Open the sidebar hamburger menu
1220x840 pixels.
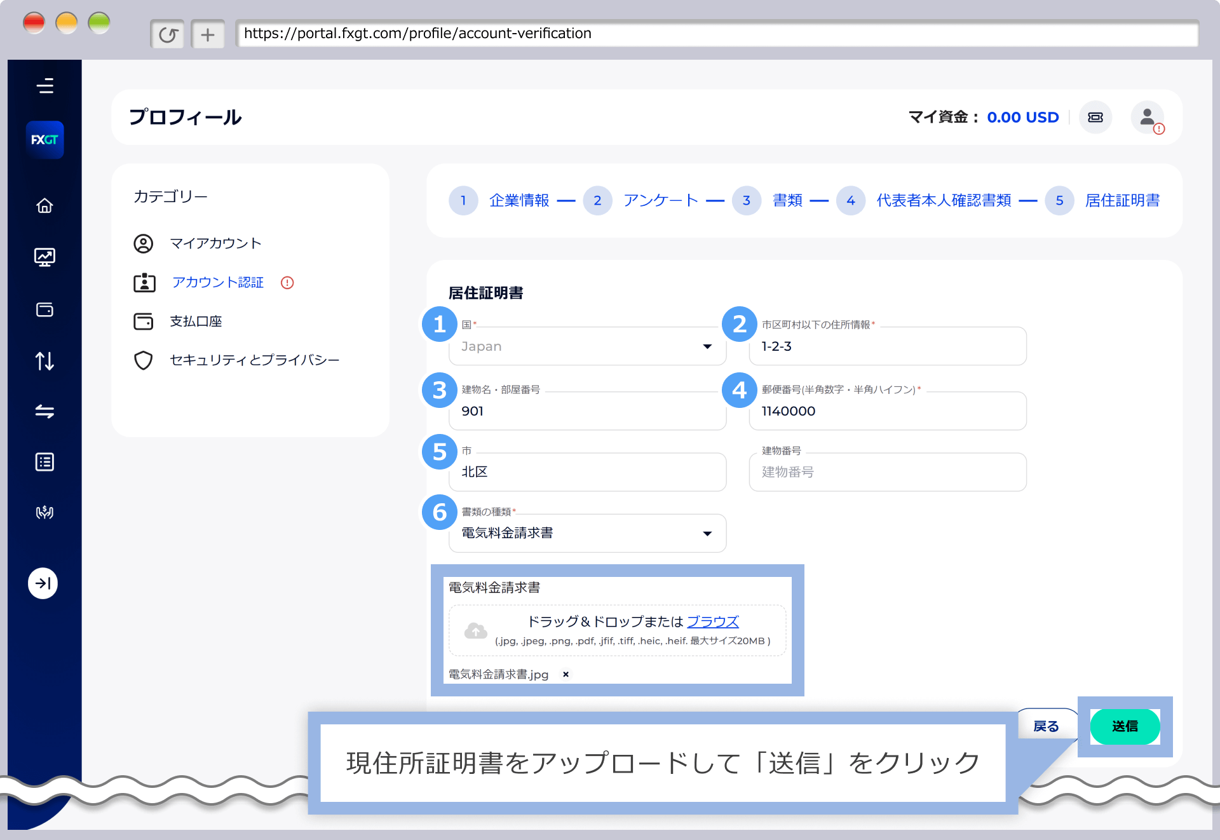coord(45,86)
